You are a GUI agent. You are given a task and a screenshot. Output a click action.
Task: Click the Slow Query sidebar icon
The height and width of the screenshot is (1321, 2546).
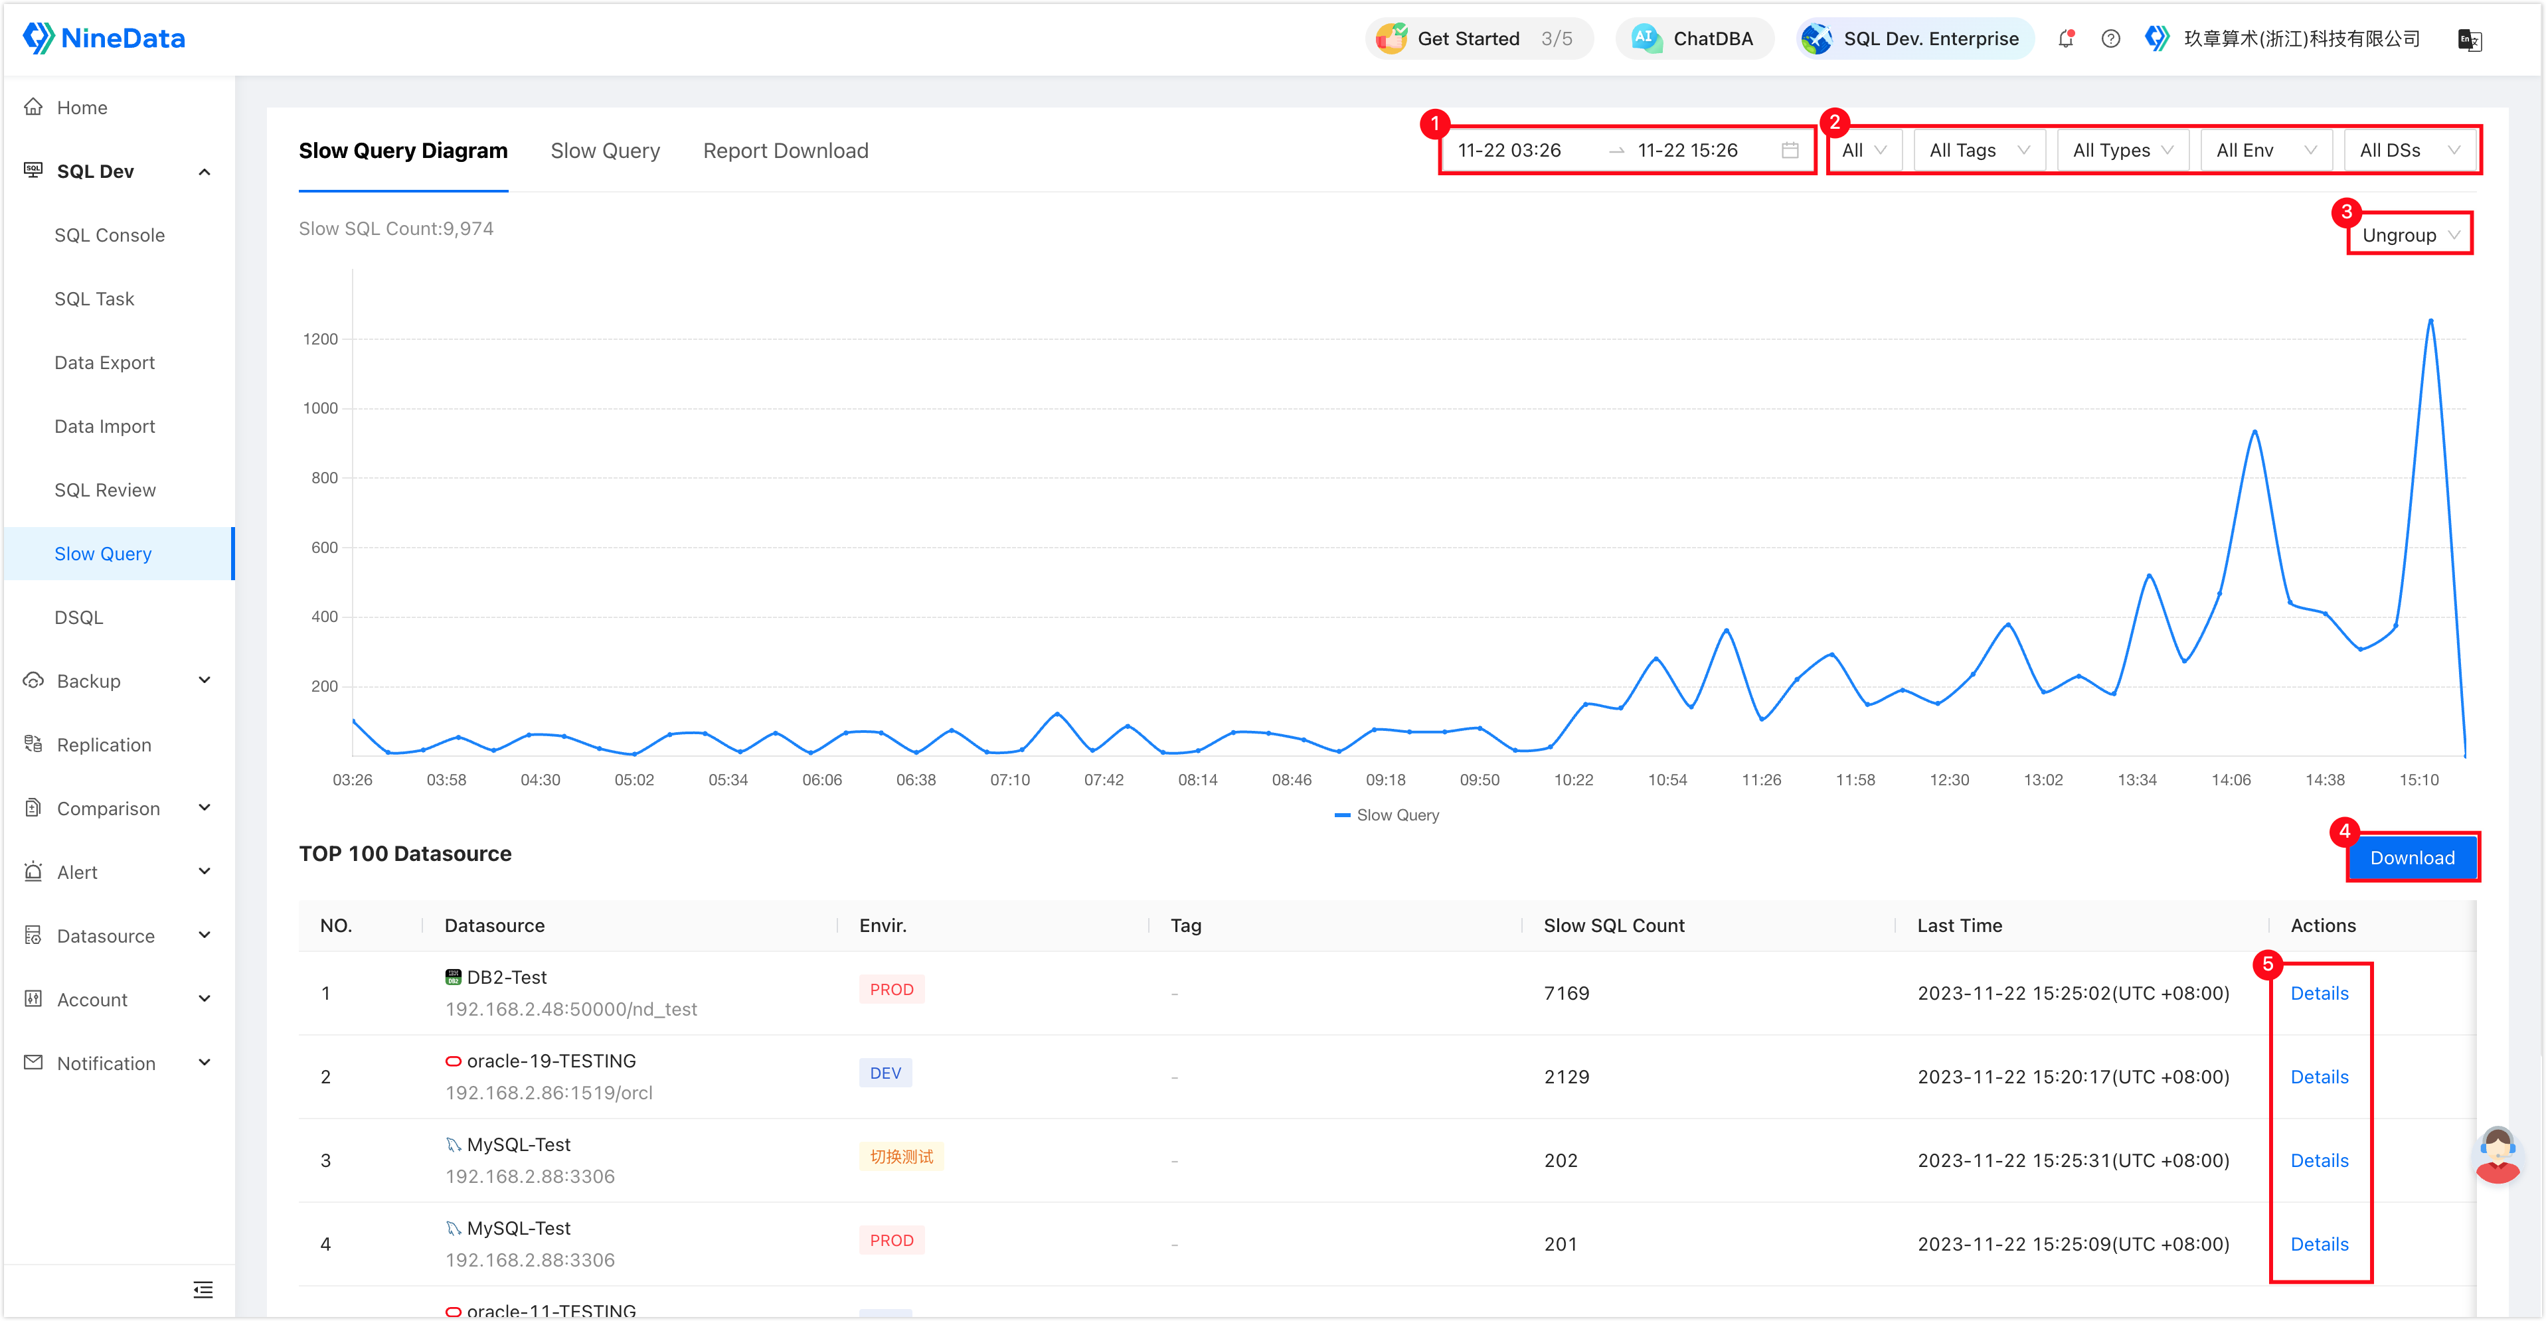103,552
